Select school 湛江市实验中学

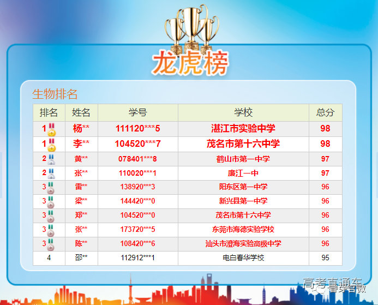coord(243,129)
